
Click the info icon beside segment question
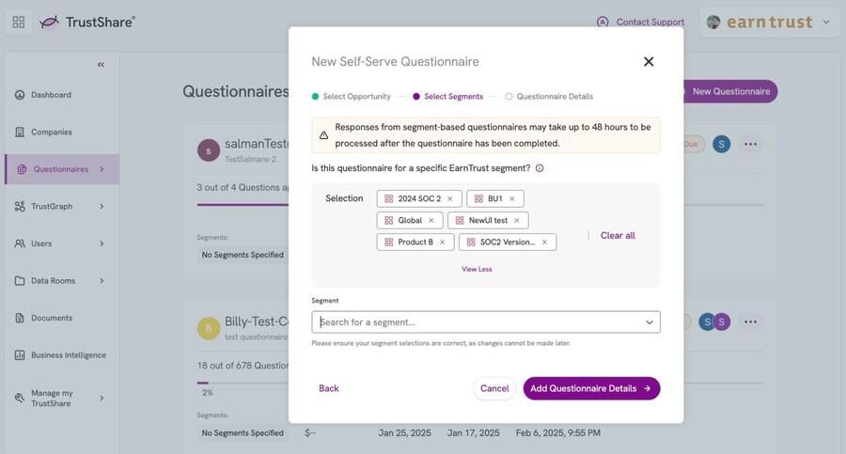[x=540, y=168]
